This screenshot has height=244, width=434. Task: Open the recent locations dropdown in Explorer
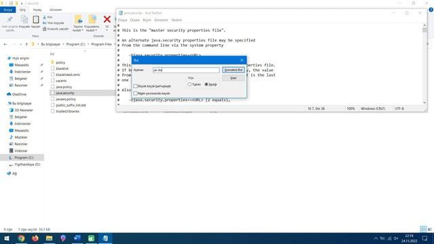click(x=20, y=44)
